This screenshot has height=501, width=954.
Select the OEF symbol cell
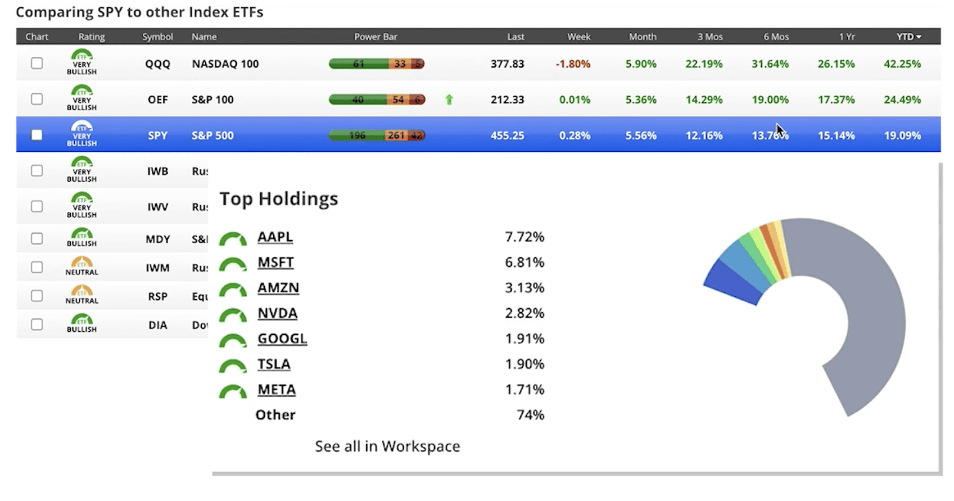coord(157,100)
